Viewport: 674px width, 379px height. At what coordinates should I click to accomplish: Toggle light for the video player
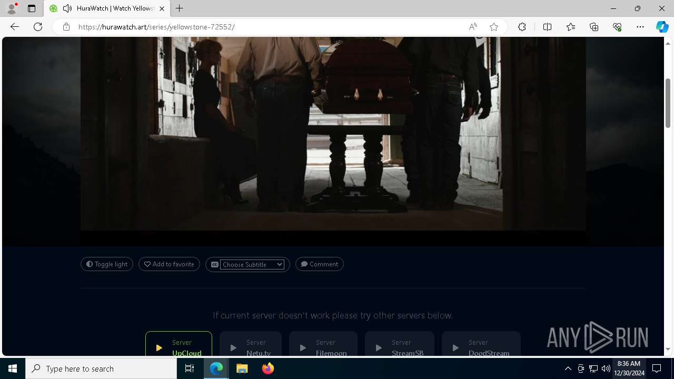[x=107, y=264]
